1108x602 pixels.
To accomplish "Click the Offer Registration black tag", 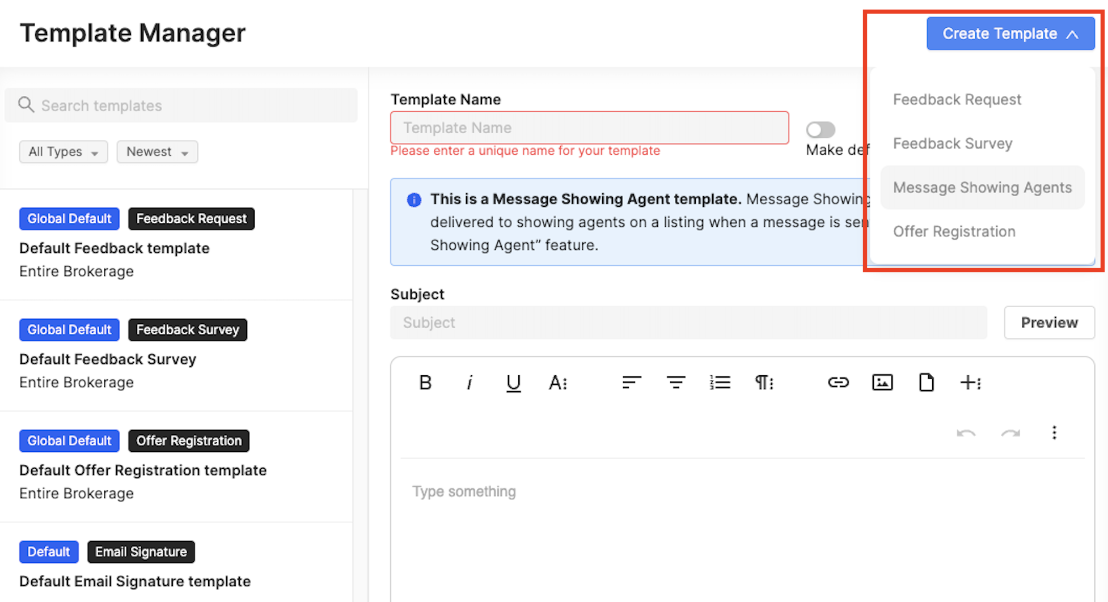I will 189,441.
